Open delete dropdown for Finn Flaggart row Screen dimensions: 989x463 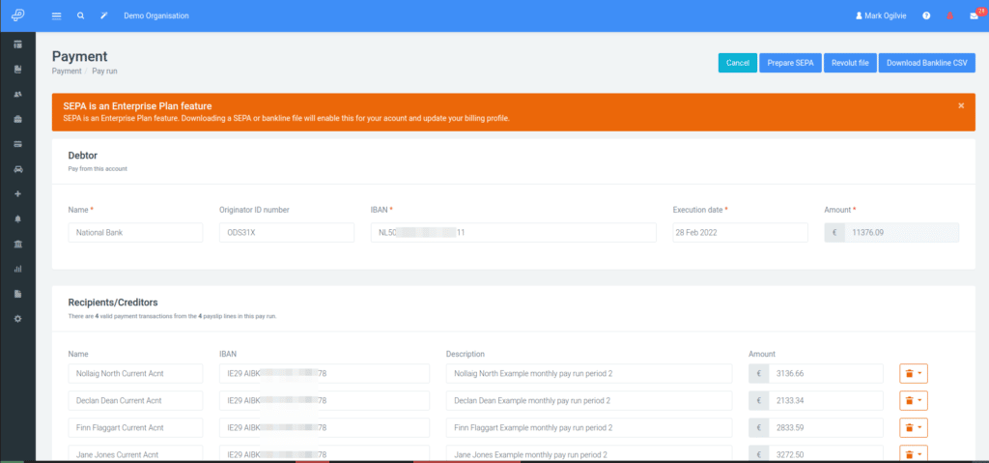tap(914, 427)
